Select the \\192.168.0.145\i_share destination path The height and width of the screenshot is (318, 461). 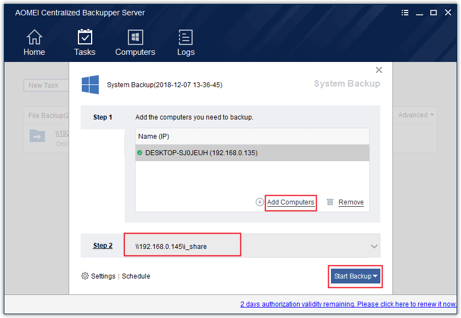171,246
